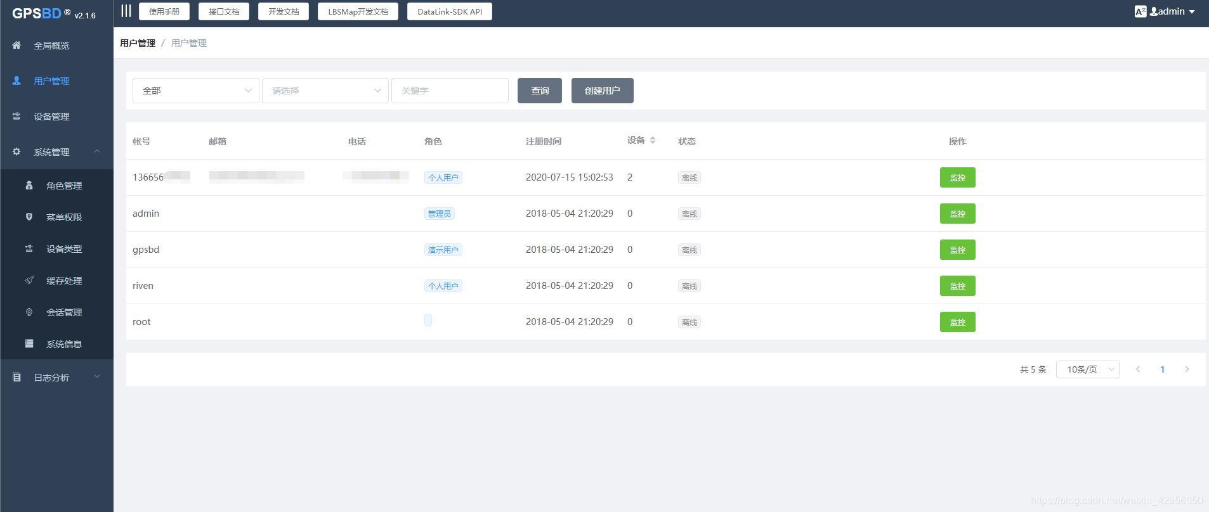Click the 接口文档 button

(224, 11)
